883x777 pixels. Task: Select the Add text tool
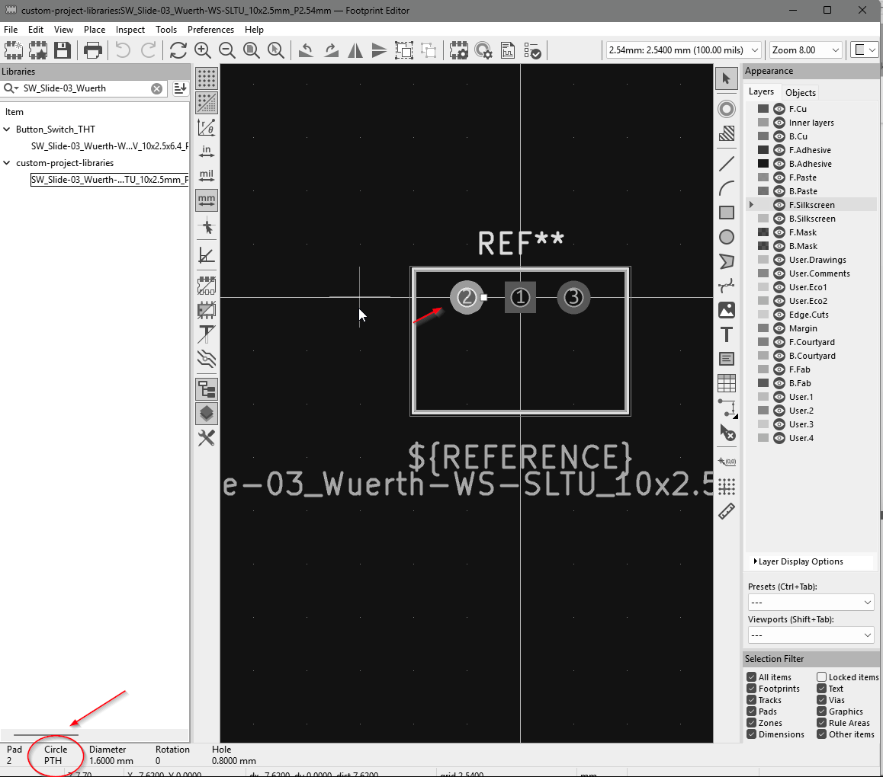[727, 334]
